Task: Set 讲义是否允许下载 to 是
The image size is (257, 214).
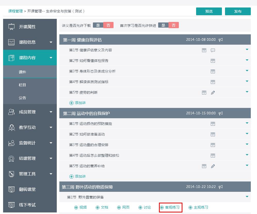Action: click(98, 25)
